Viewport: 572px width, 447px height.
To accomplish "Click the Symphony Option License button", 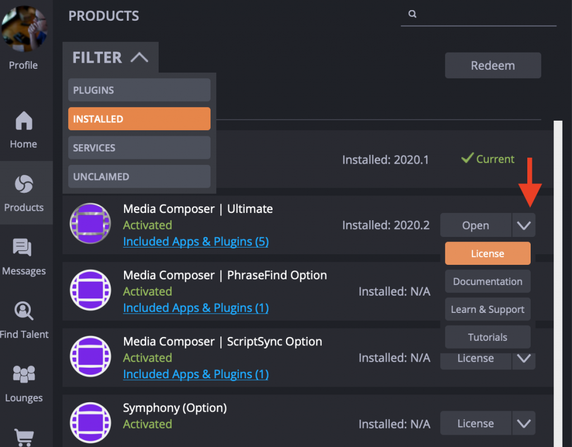I will click(x=475, y=424).
